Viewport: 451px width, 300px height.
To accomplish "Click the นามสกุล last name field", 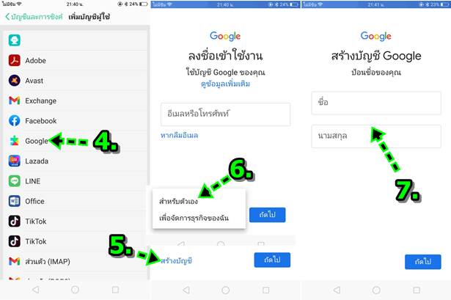I will 376,136.
